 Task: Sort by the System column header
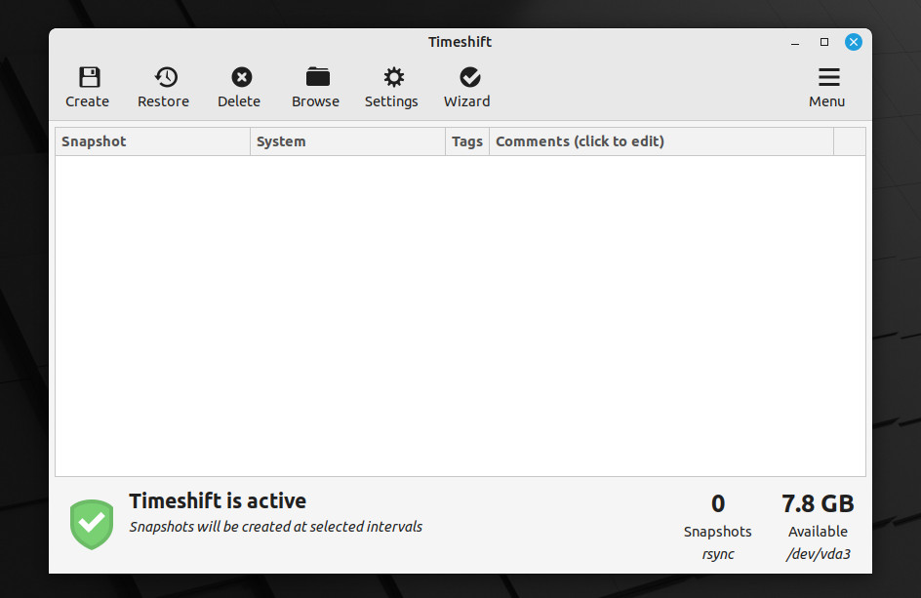(x=347, y=141)
